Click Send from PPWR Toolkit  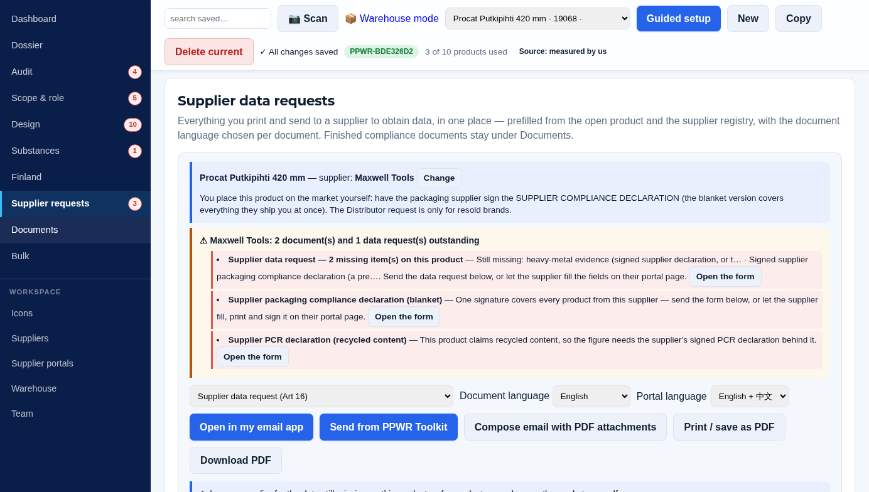click(389, 427)
